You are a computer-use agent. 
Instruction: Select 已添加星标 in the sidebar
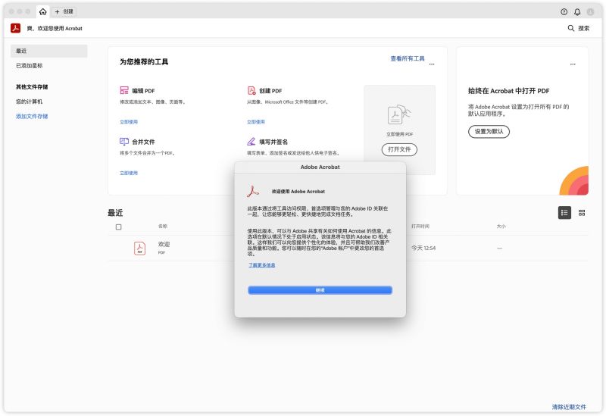30,66
